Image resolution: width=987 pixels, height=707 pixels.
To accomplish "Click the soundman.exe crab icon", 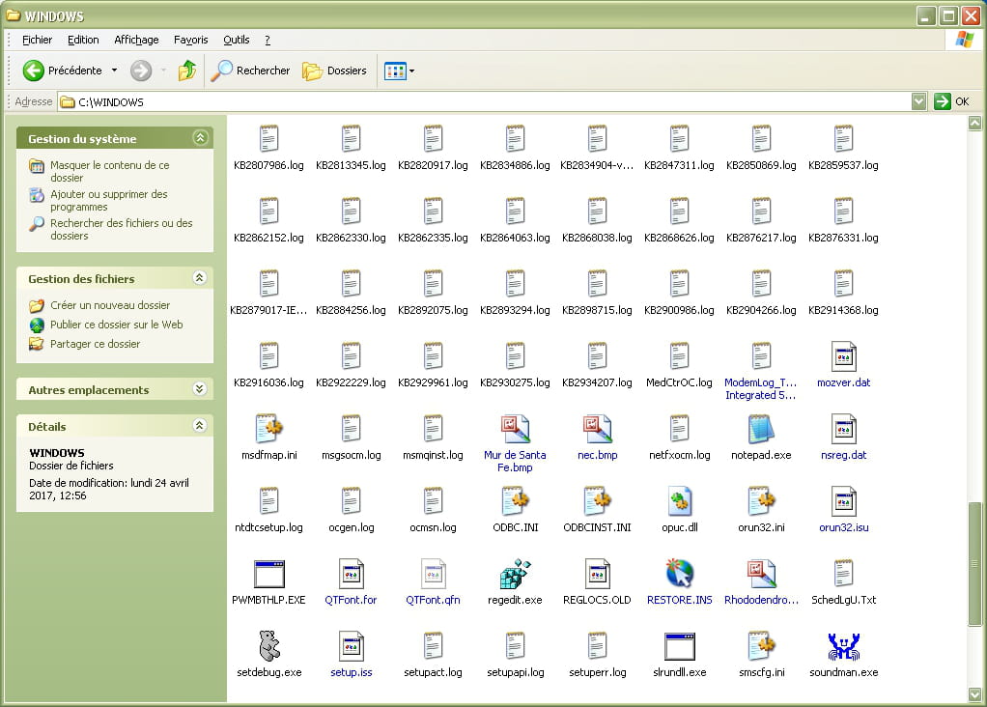I will tap(843, 646).
